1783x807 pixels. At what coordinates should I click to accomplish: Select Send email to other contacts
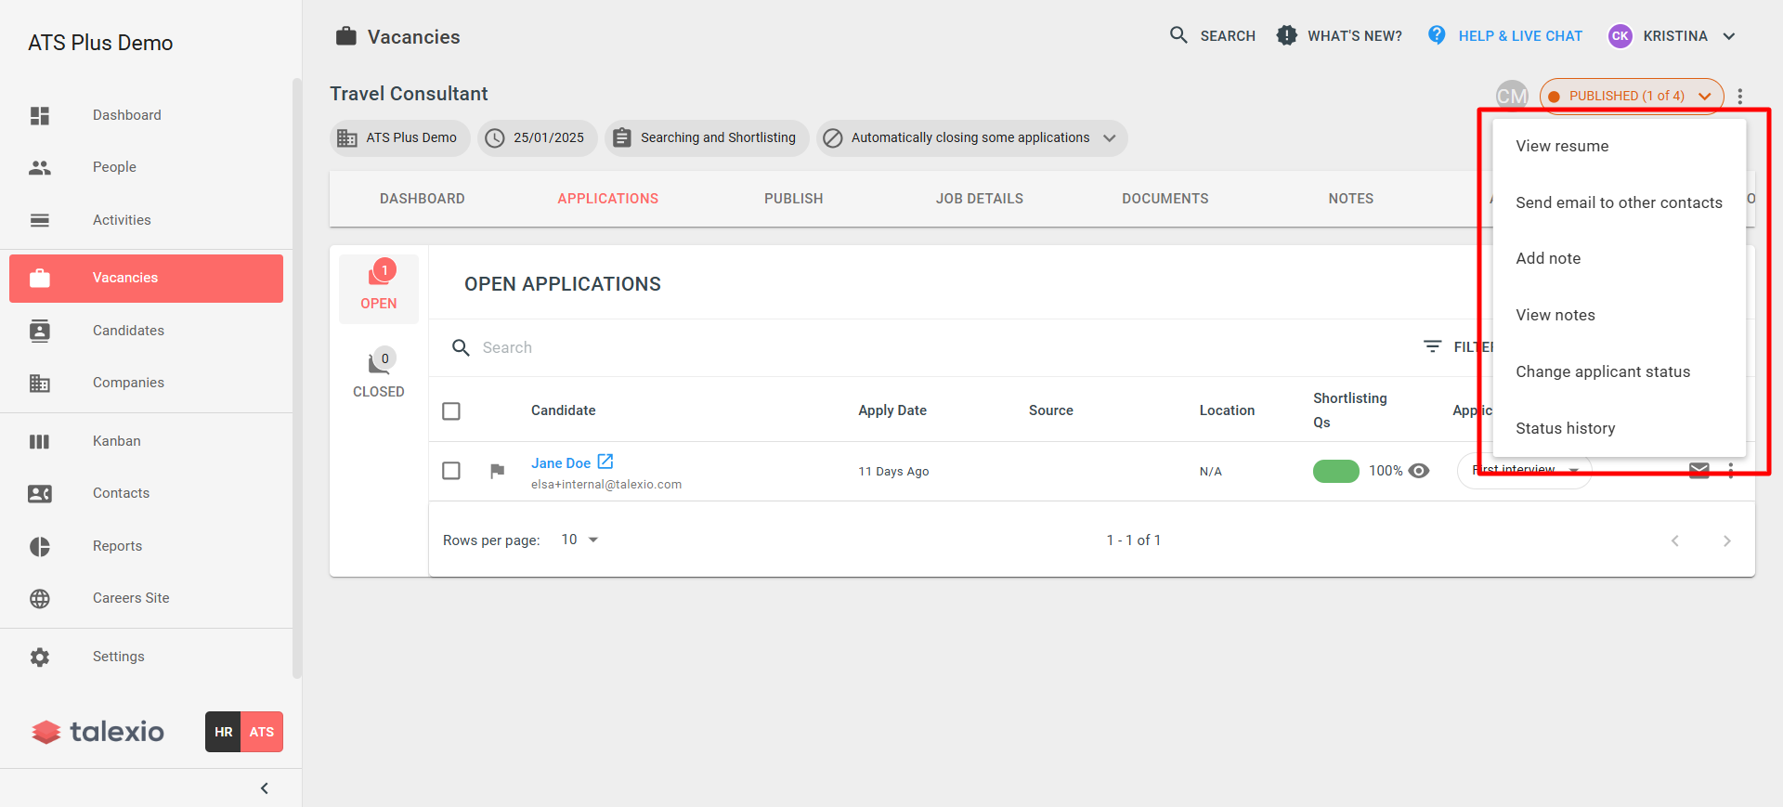pos(1620,202)
